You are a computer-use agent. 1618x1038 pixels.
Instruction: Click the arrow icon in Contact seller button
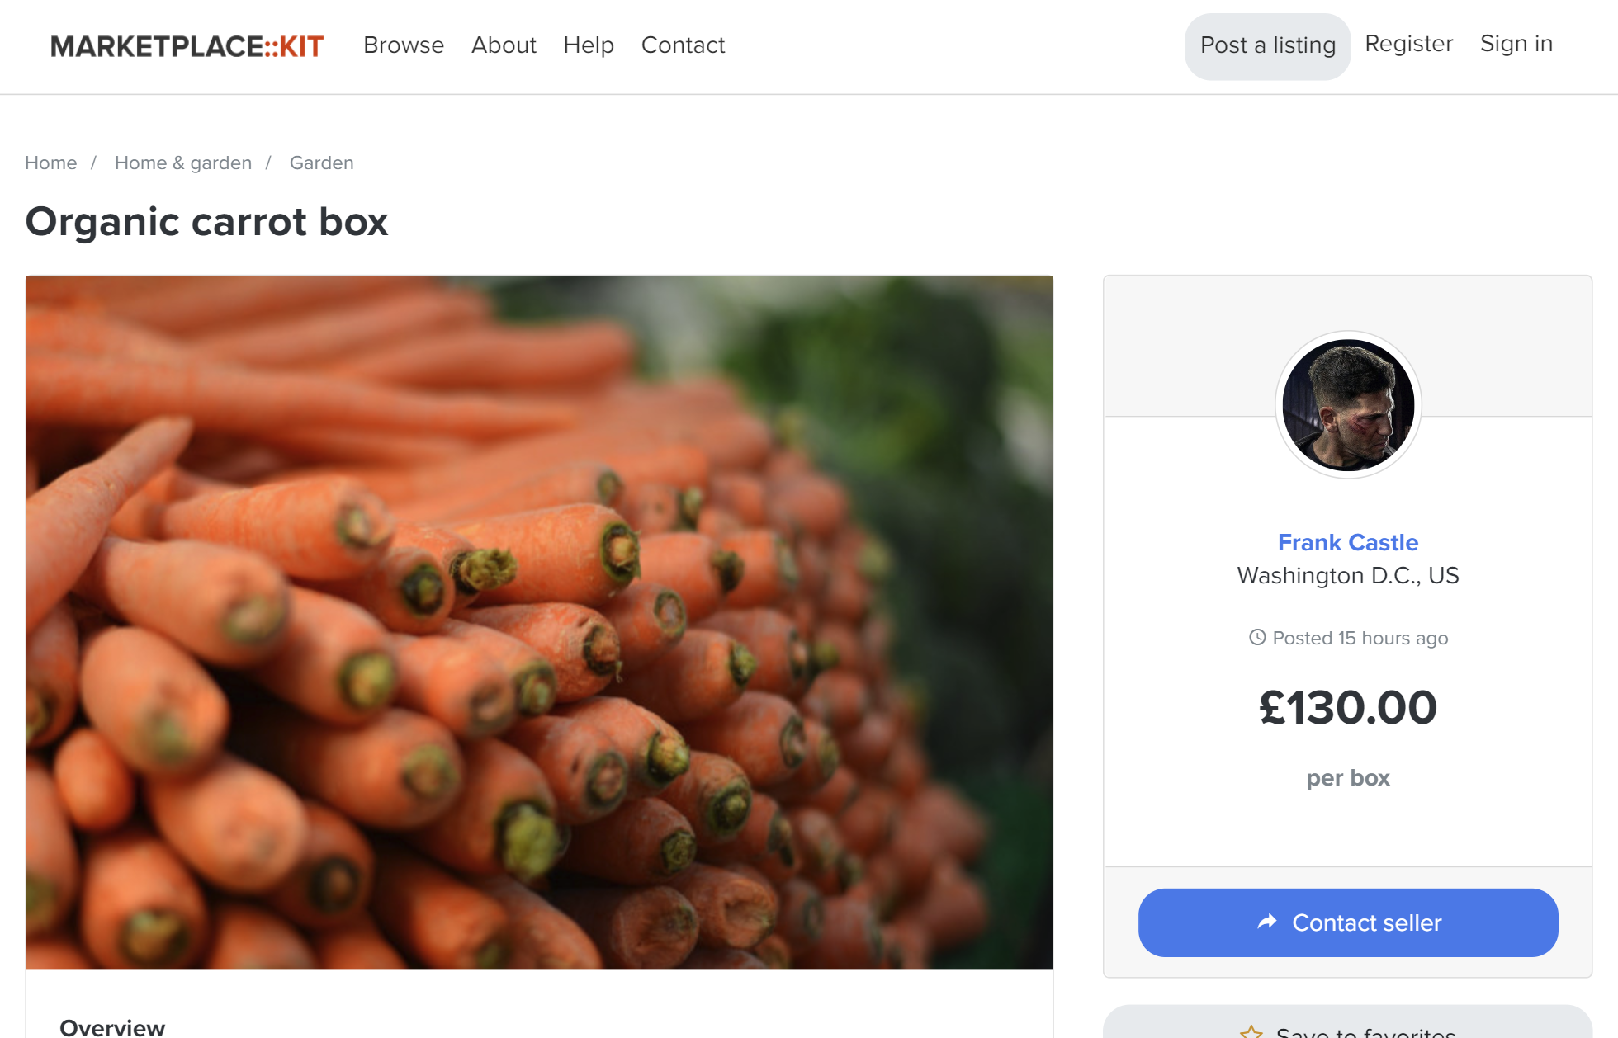coord(1267,922)
